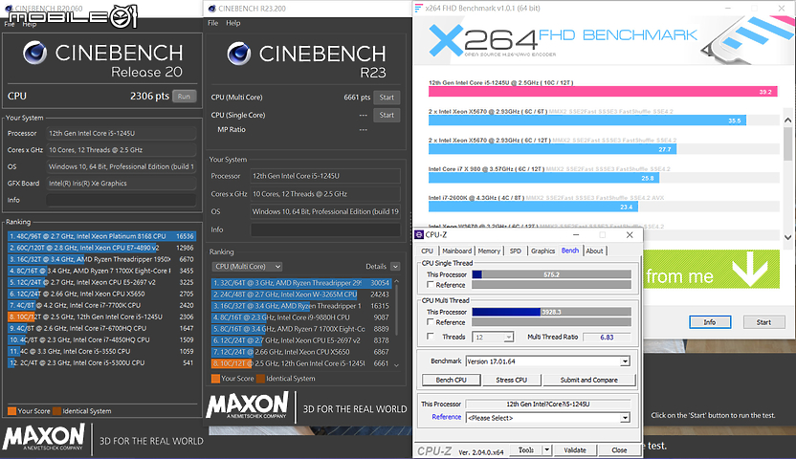Switch to the Memory tab in CPU-Z
Viewport: 796px width, 459px height.
489,251
